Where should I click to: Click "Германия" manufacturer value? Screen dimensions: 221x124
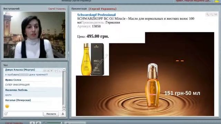click(113, 22)
